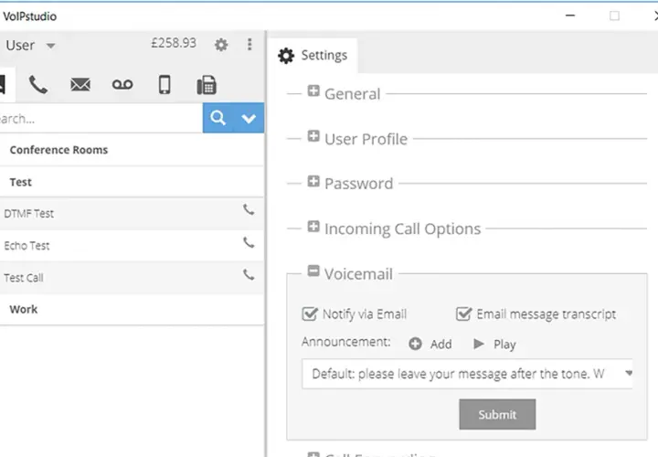Open the voicemail tab icon
Screen dimensions: 658x457
click(122, 85)
